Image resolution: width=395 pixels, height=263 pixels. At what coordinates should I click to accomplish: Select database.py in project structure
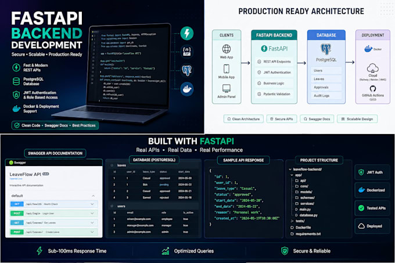click(x=306, y=215)
